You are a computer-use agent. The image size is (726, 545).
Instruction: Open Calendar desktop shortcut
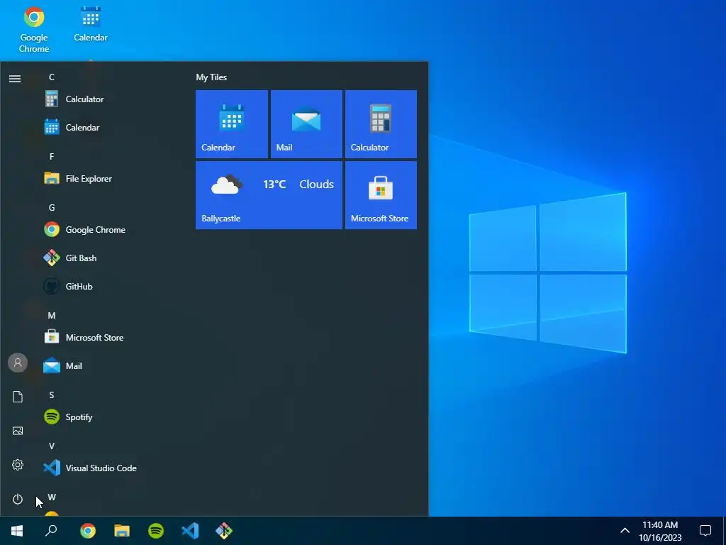coord(90,24)
